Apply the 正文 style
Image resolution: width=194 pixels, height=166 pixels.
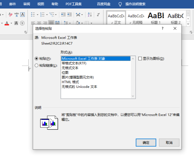(x=116, y=18)
